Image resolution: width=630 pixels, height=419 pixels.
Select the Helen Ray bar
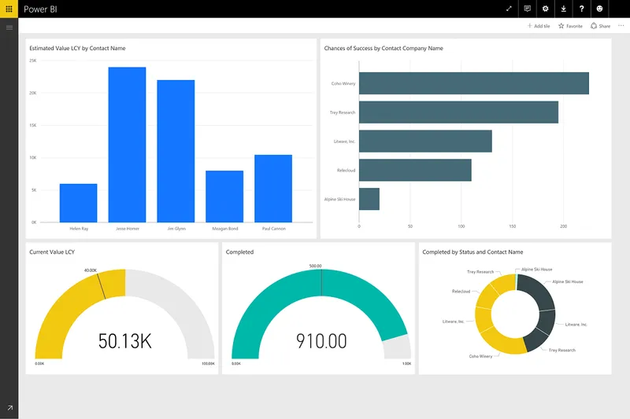click(x=78, y=203)
